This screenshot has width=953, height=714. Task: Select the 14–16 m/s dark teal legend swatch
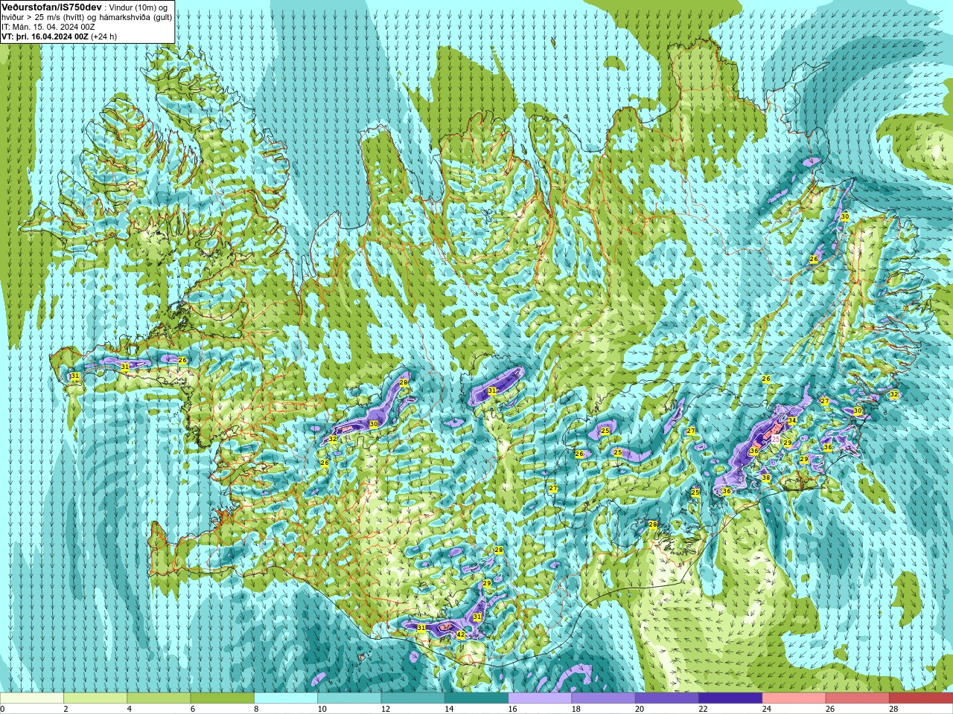(x=476, y=698)
